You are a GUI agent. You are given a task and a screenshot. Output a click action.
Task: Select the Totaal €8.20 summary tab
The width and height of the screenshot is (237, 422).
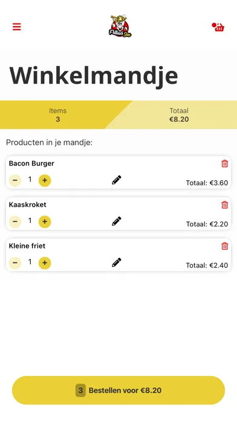click(x=179, y=115)
